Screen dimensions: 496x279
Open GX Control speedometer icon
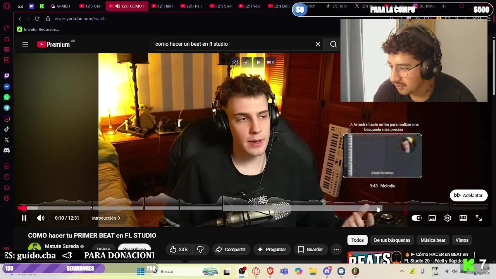[7, 28]
